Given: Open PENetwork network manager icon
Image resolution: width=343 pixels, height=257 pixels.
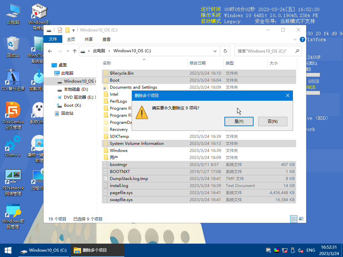Looking at the screenshot, I should (x=13, y=177).
